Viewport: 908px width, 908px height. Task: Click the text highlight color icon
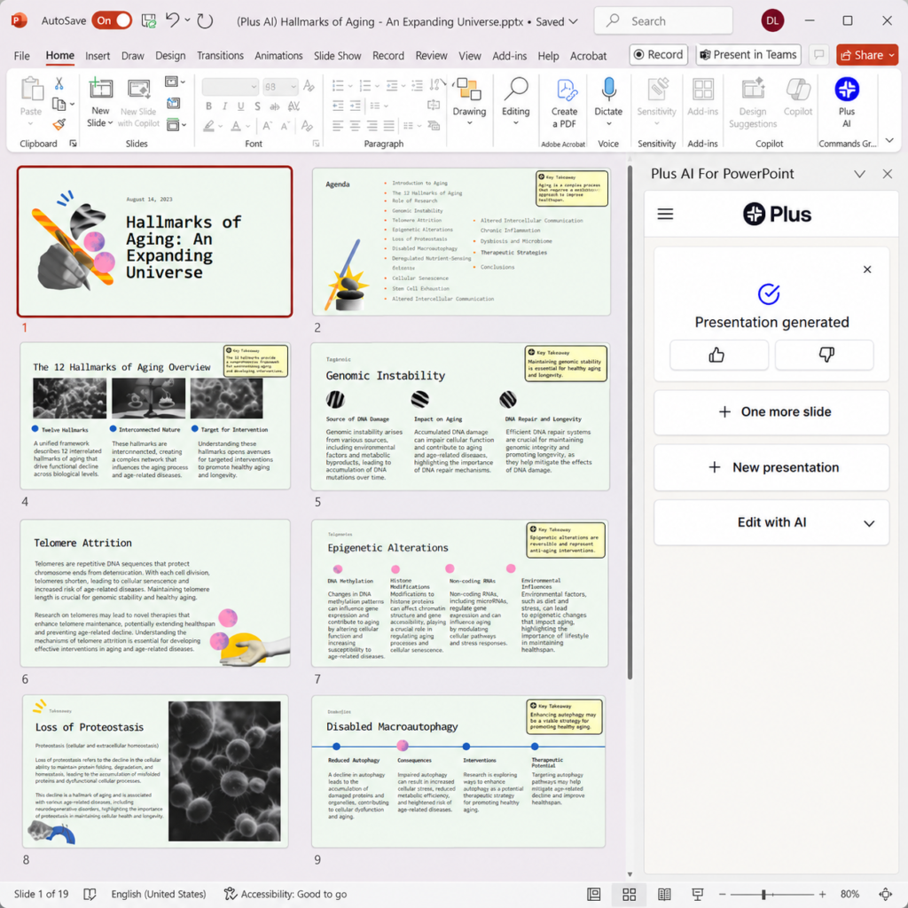pos(208,126)
